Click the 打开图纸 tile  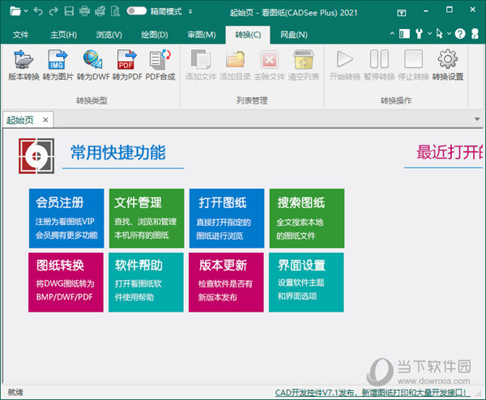click(x=227, y=219)
